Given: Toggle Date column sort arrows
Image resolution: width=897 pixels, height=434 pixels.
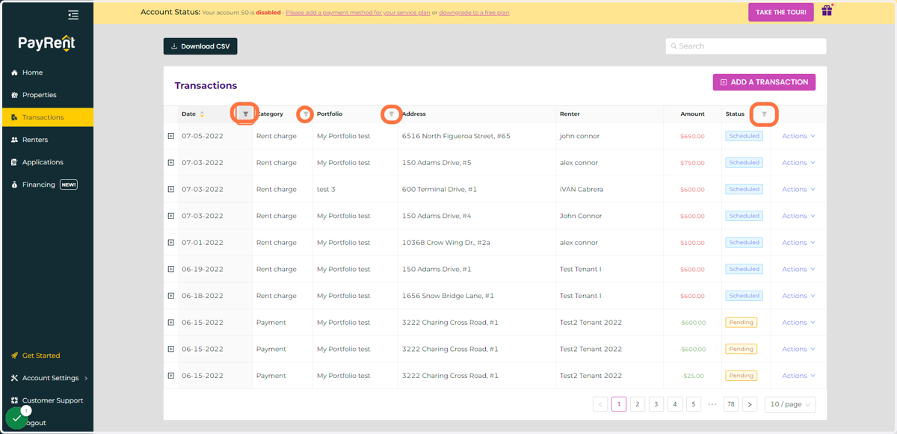Looking at the screenshot, I should [x=202, y=114].
